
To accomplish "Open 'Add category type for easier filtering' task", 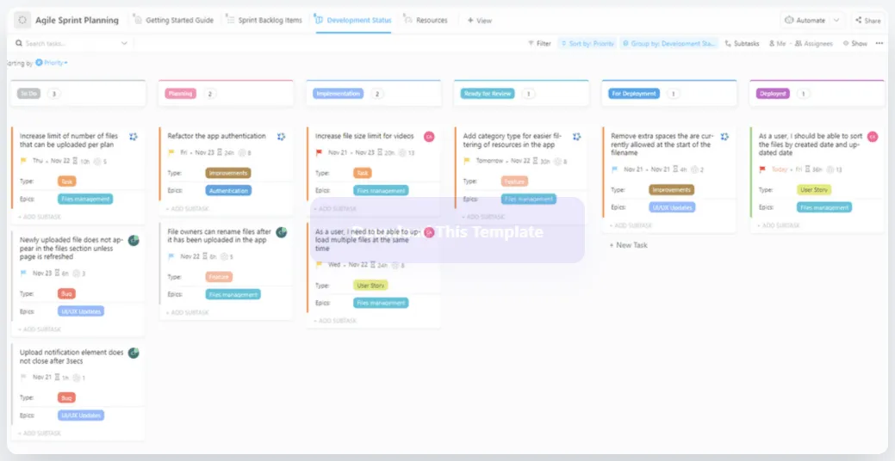I will pos(513,140).
